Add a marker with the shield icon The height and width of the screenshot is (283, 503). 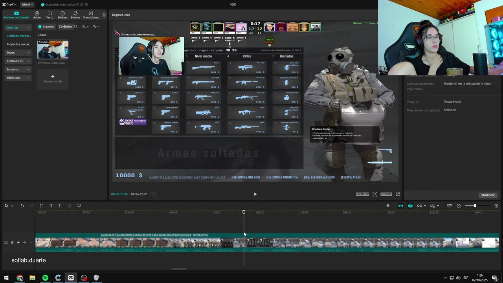coord(79,206)
